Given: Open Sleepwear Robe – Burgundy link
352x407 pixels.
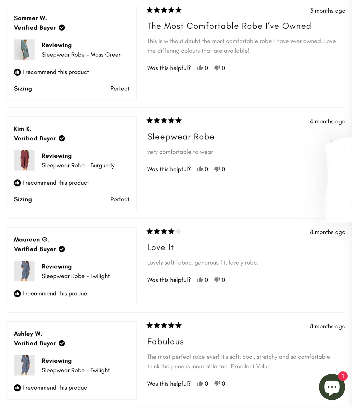Looking at the screenshot, I should 78,165.
